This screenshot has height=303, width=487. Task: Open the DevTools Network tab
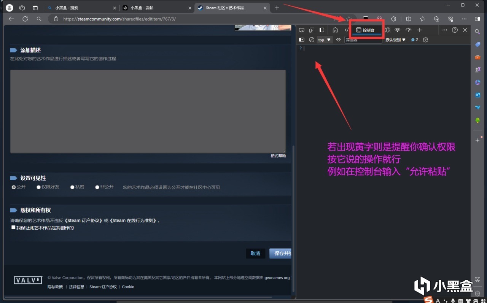click(398, 30)
